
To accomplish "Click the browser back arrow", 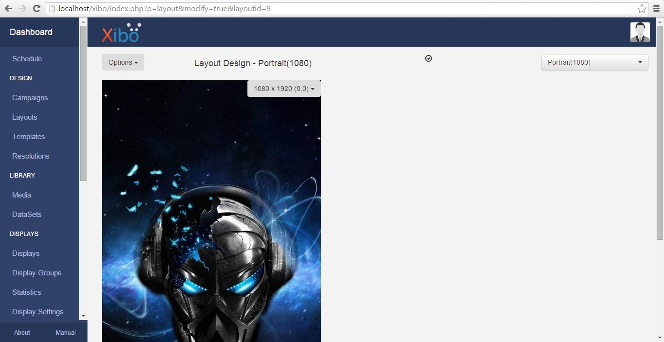I will tap(8, 8).
